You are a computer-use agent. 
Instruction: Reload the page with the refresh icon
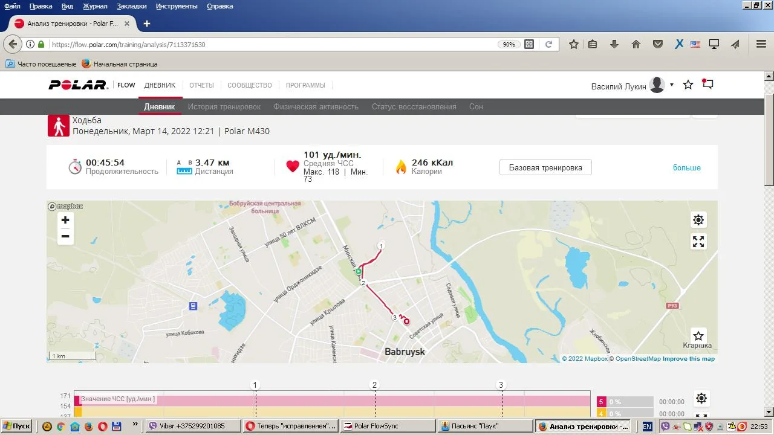click(548, 44)
